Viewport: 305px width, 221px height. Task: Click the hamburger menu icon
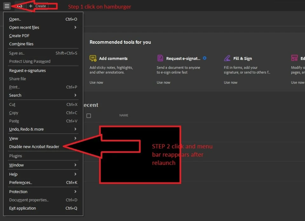click(7, 6)
